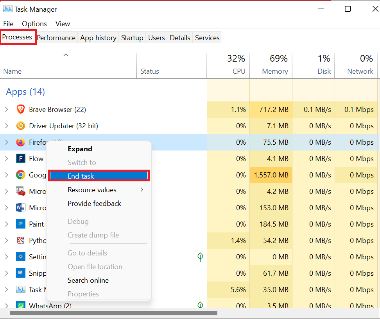The image size is (380, 319).
Task: Switch to the Performance tab
Action: click(56, 38)
